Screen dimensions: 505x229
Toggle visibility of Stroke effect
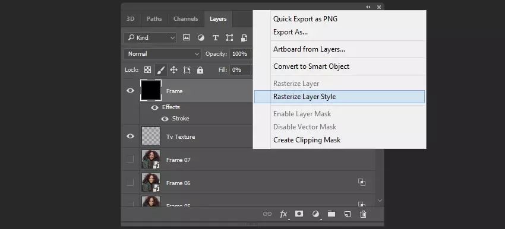(x=165, y=119)
